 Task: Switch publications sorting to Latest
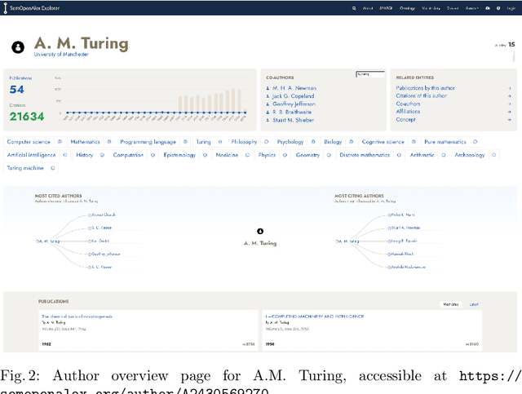[x=473, y=304]
